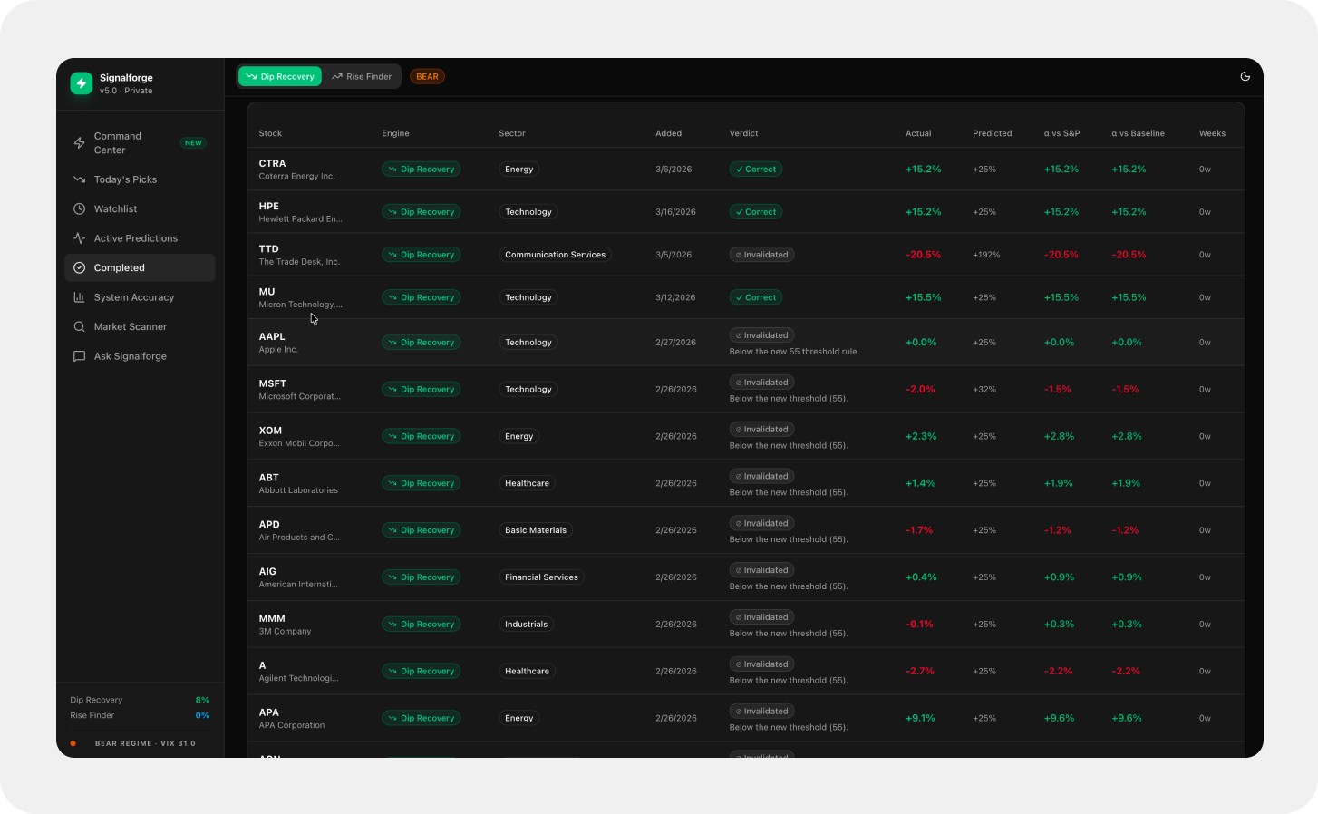This screenshot has height=814, width=1318.
Task: Click the +192% predicted value for TTD
Action: [986, 255]
